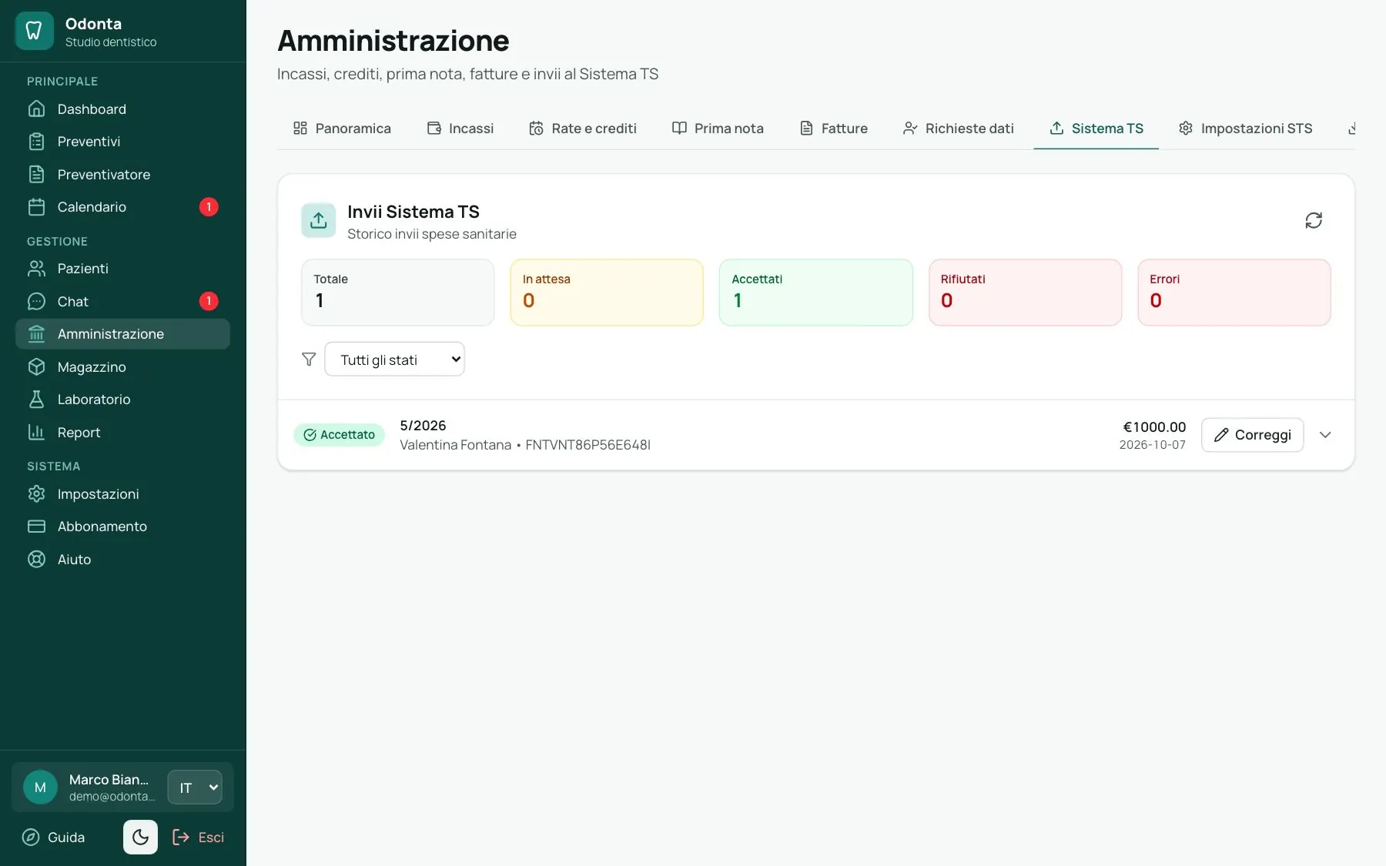This screenshot has height=866, width=1386.
Task: Open the Chat section
Action: 122,302
